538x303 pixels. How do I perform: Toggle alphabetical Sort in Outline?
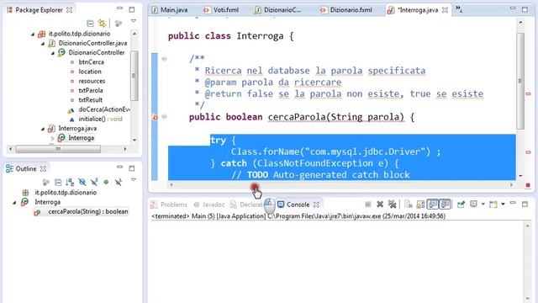pos(70,182)
